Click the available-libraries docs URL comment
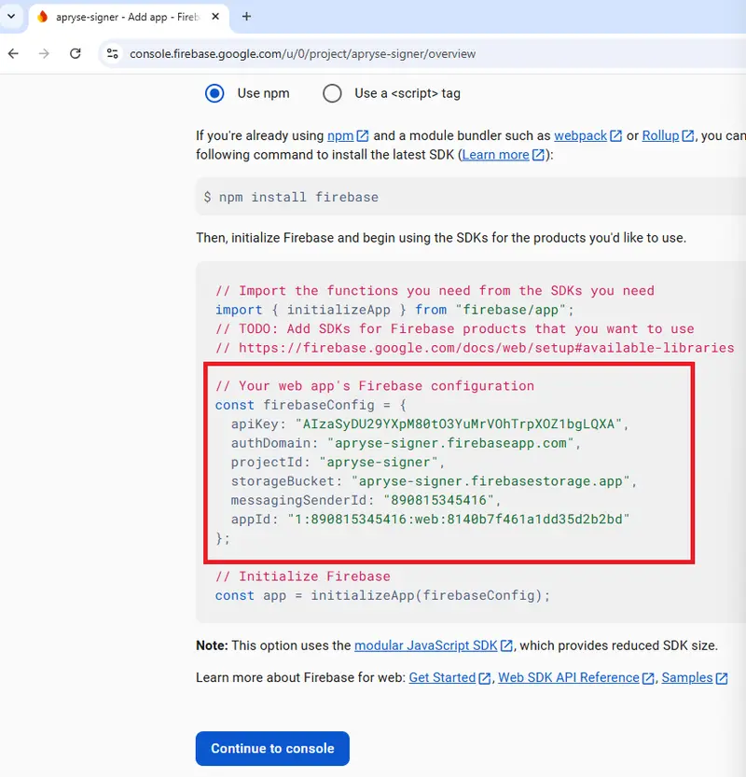Viewport: 746px width, 777px height. tap(475, 348)
